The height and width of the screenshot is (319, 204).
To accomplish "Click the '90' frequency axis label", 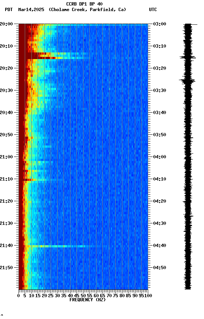I will coord(135,296).
